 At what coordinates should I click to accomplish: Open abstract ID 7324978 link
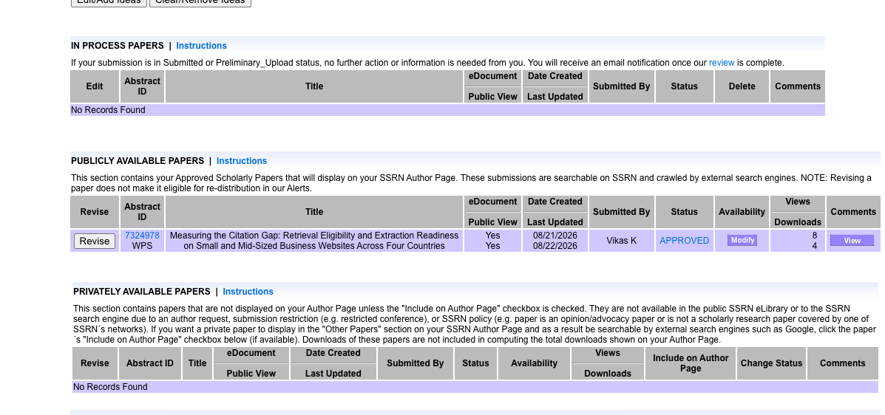(142, 236)
